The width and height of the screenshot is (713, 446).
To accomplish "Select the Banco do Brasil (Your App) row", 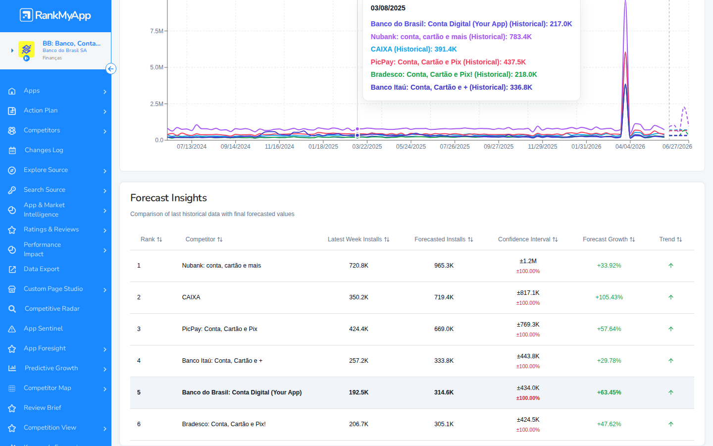I will [412, 392].
